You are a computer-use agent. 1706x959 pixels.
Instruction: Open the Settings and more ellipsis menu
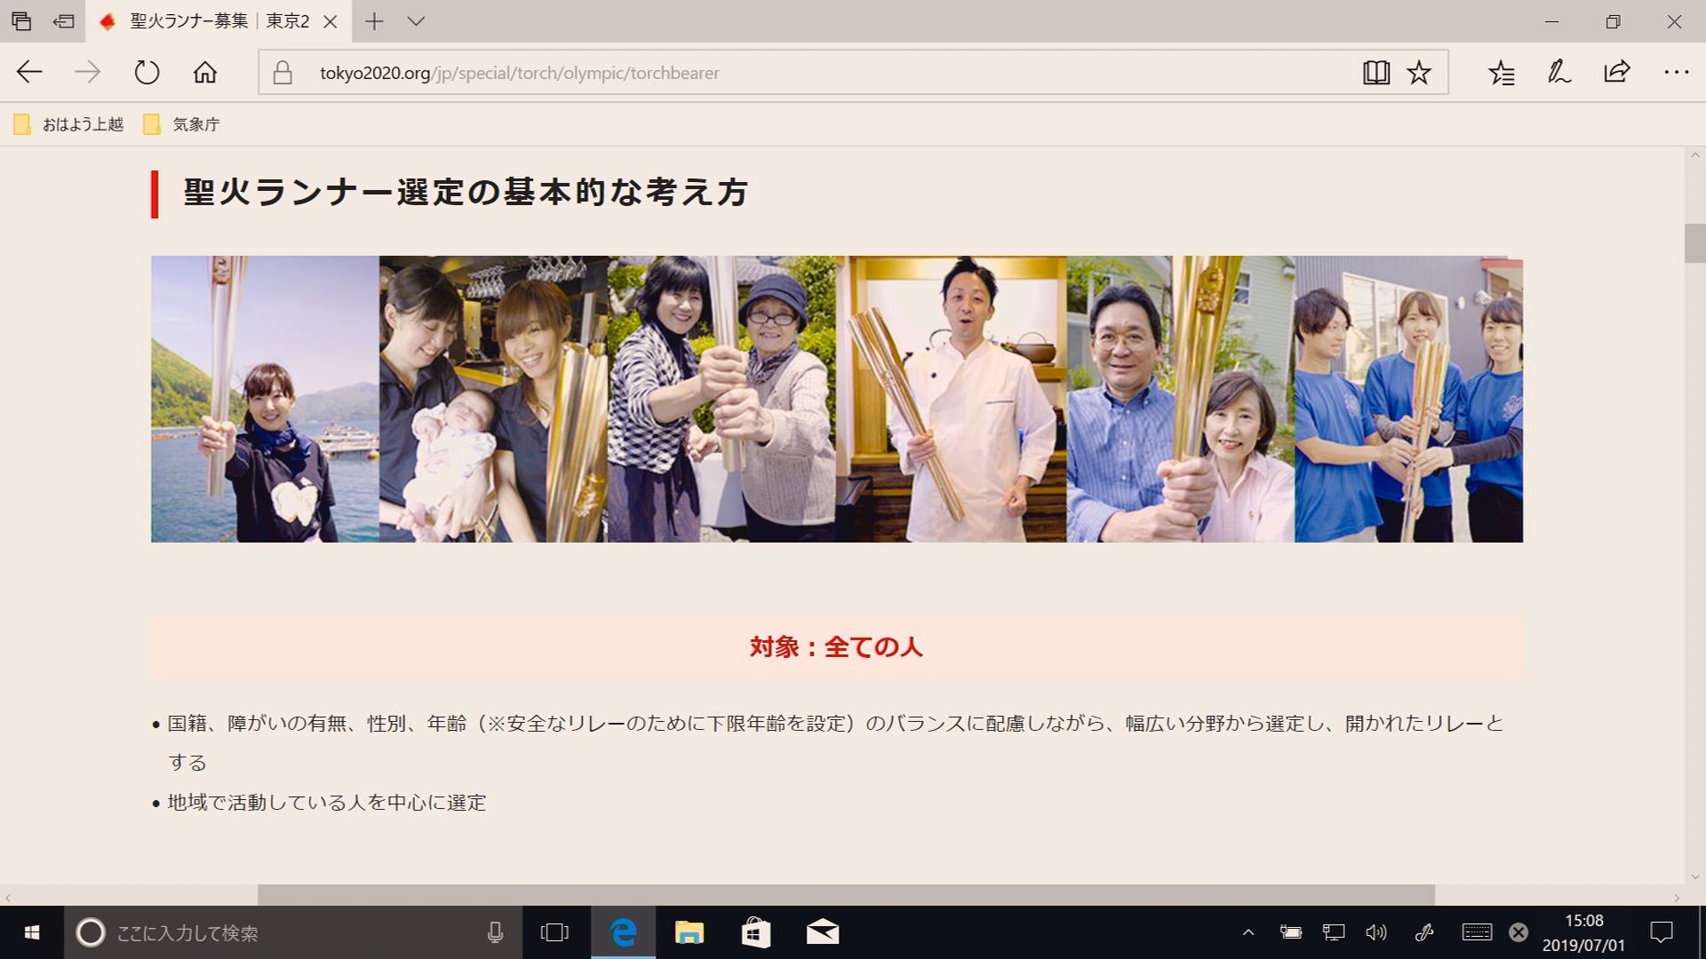1676,72
